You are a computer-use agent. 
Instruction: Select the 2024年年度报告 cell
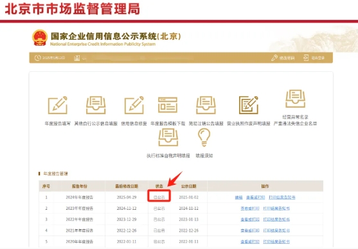(80, 198)
